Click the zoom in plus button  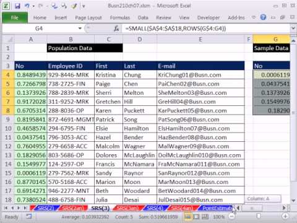[x=285, y=216]
